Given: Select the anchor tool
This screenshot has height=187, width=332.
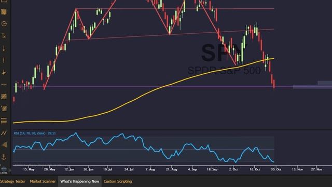Looking at the screenshot, I should tap(4, 157).
